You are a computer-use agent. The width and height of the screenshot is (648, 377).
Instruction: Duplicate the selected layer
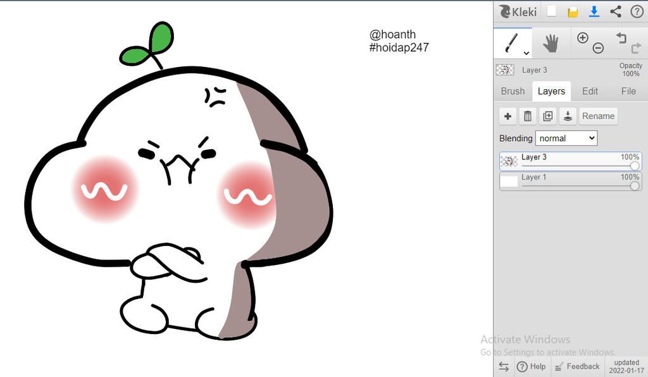(547, 116)
